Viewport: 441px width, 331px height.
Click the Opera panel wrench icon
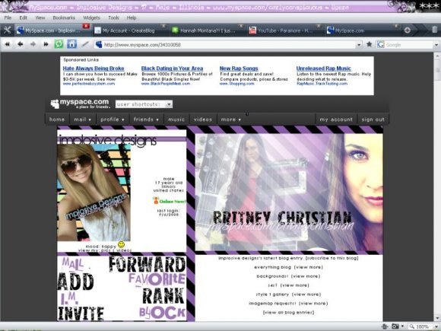(x=7, y=30)
